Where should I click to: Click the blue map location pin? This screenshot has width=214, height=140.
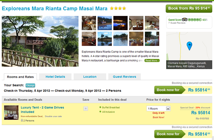pyautogui.click(x=190, y=45)
